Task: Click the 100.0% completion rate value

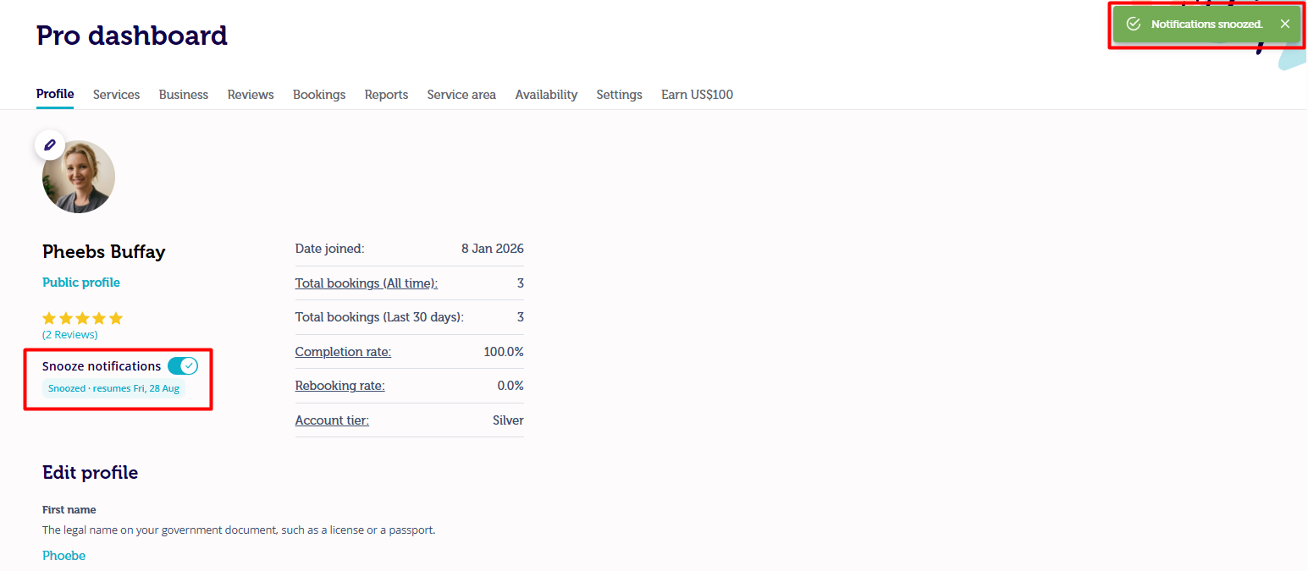Action: click(x=504, y=352)
